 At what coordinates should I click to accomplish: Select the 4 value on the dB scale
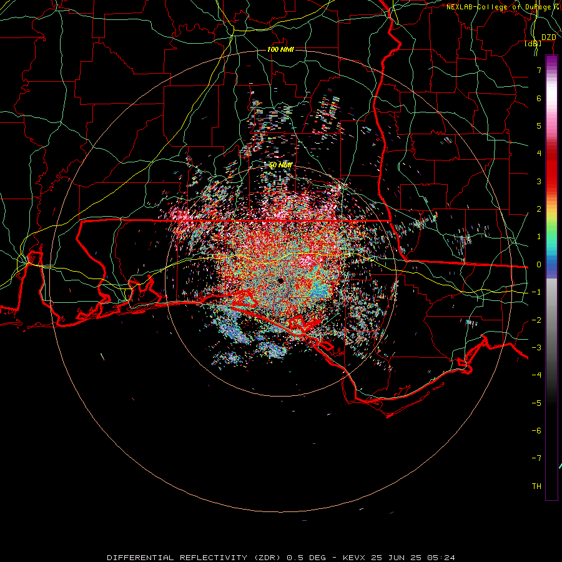[x=539, y=154]
